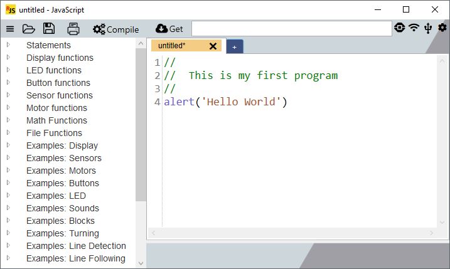
Task: Click line number 1 in gutter
Action: coord(157,63)
